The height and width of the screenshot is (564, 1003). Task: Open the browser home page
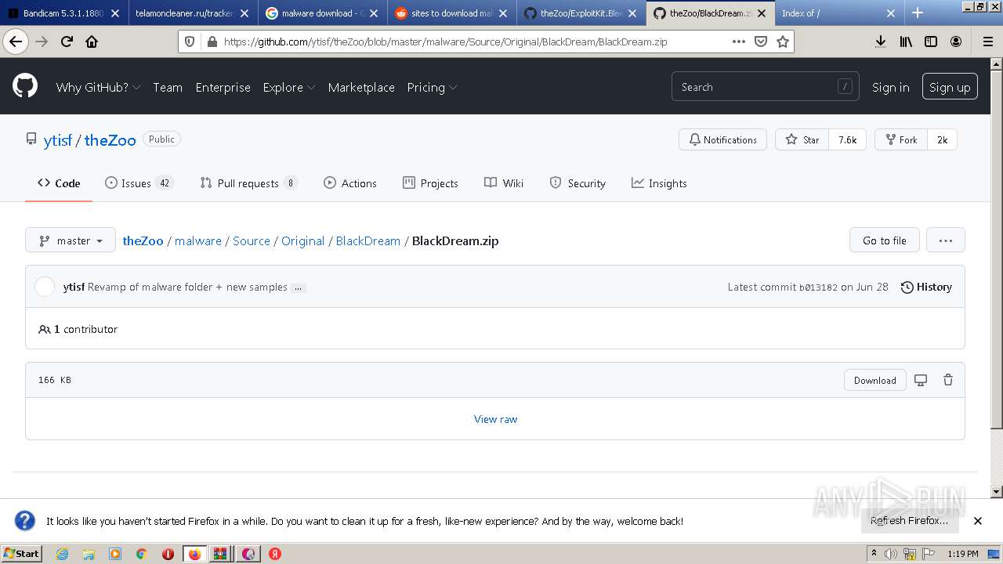[x=92, y=42]
